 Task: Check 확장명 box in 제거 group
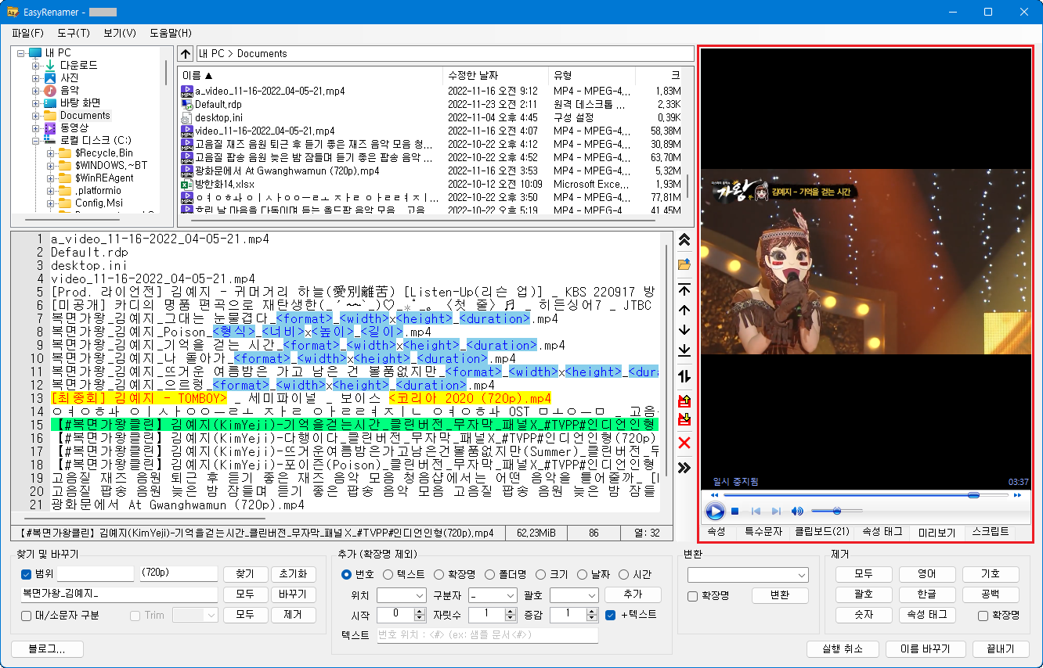tap(983, 616)
